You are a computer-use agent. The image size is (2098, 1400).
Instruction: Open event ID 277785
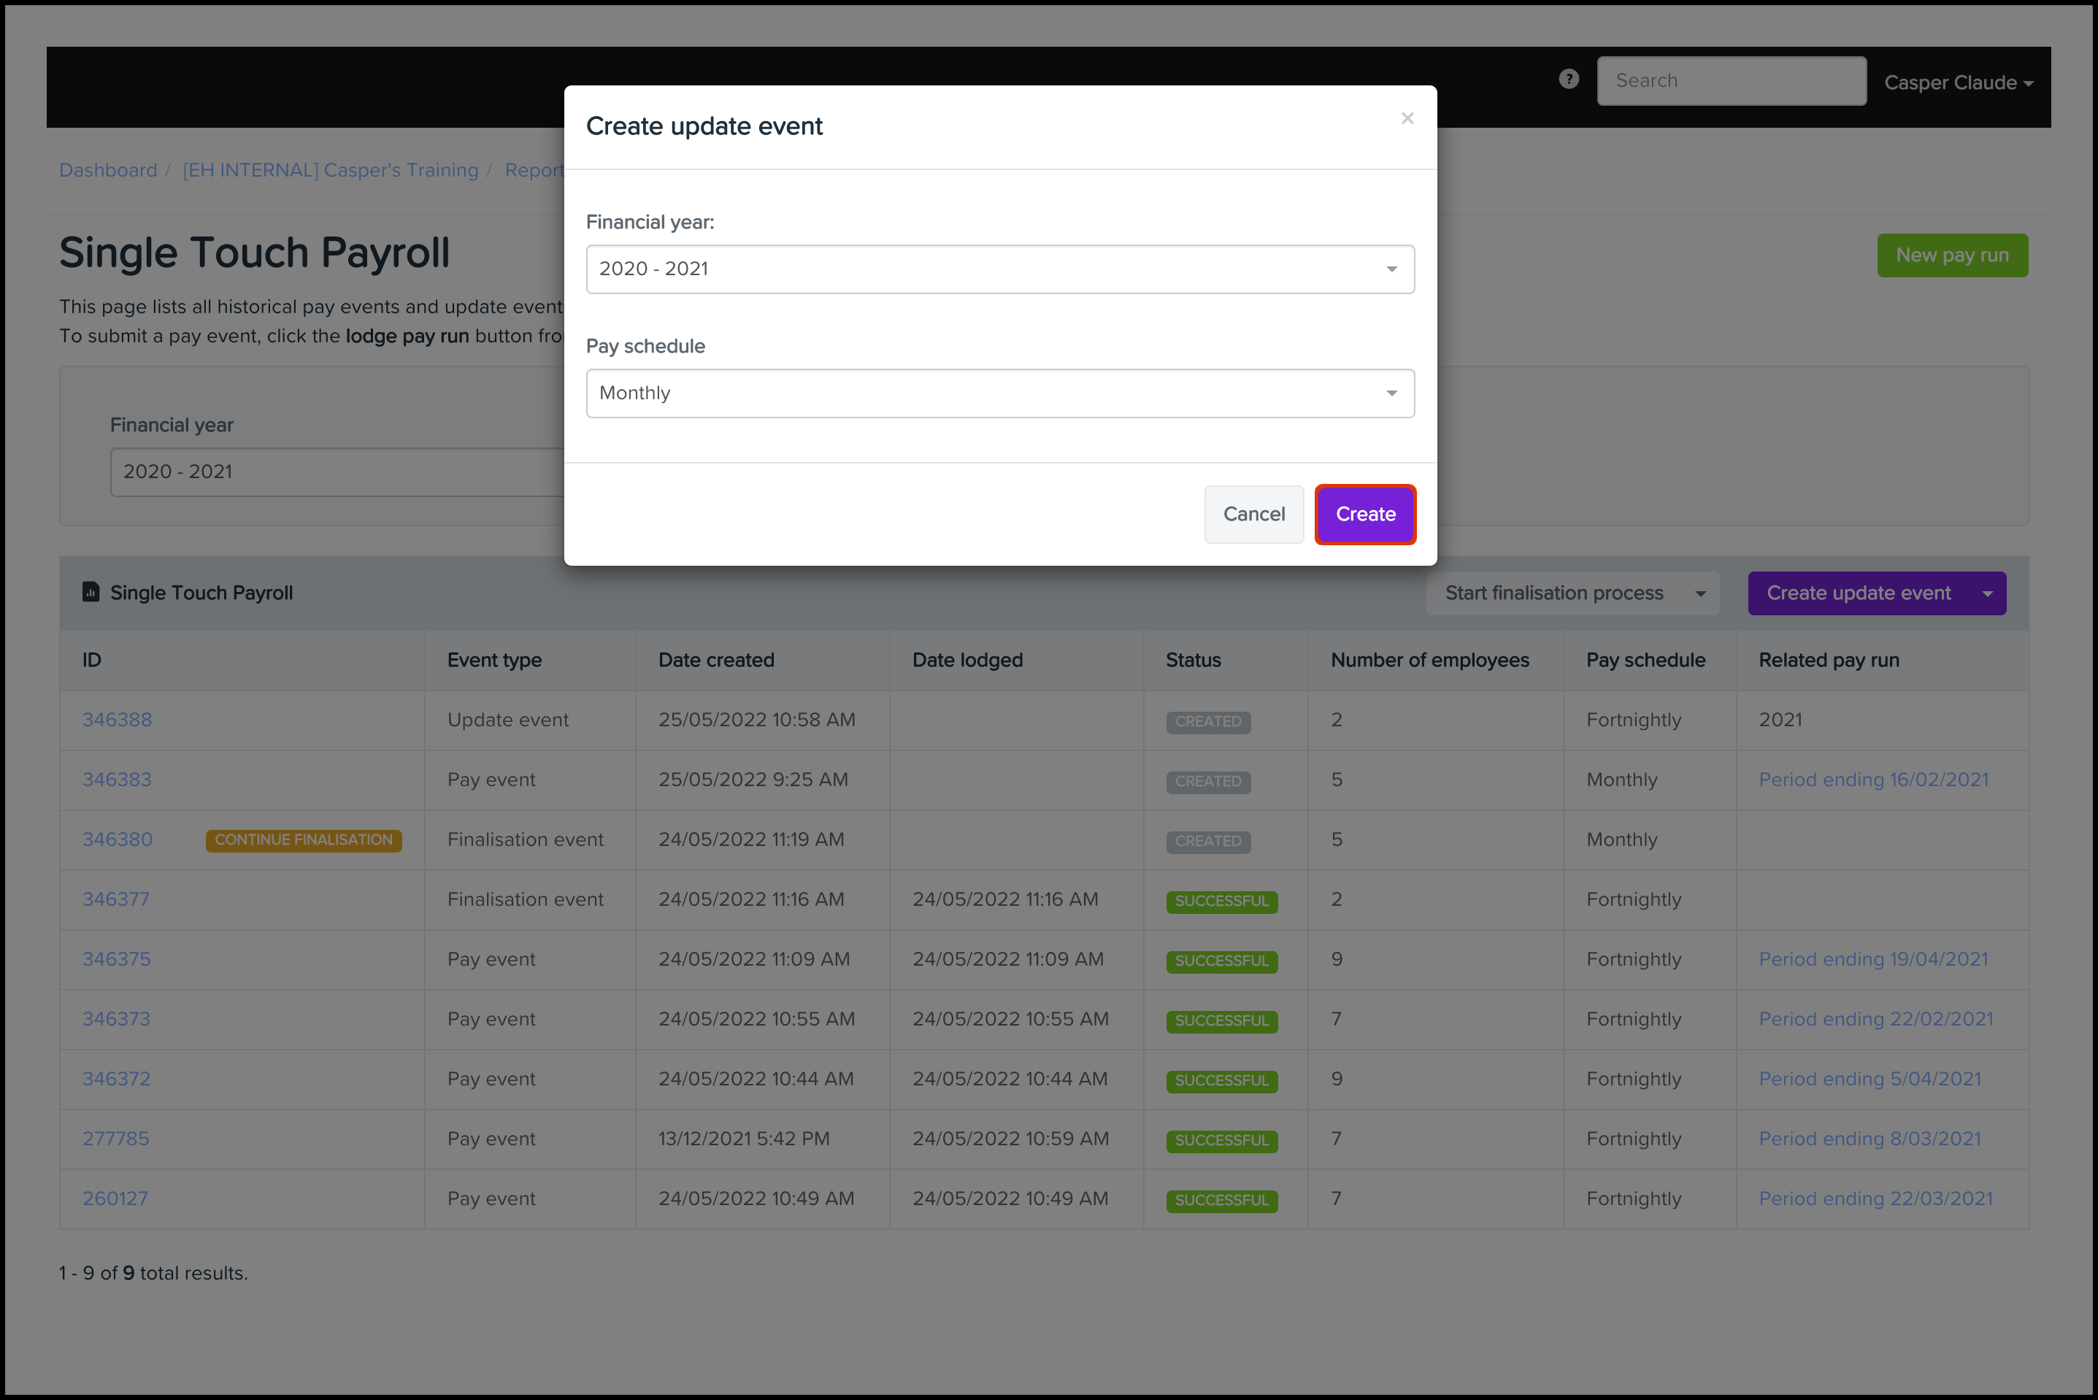click(x=116, y=1139)
